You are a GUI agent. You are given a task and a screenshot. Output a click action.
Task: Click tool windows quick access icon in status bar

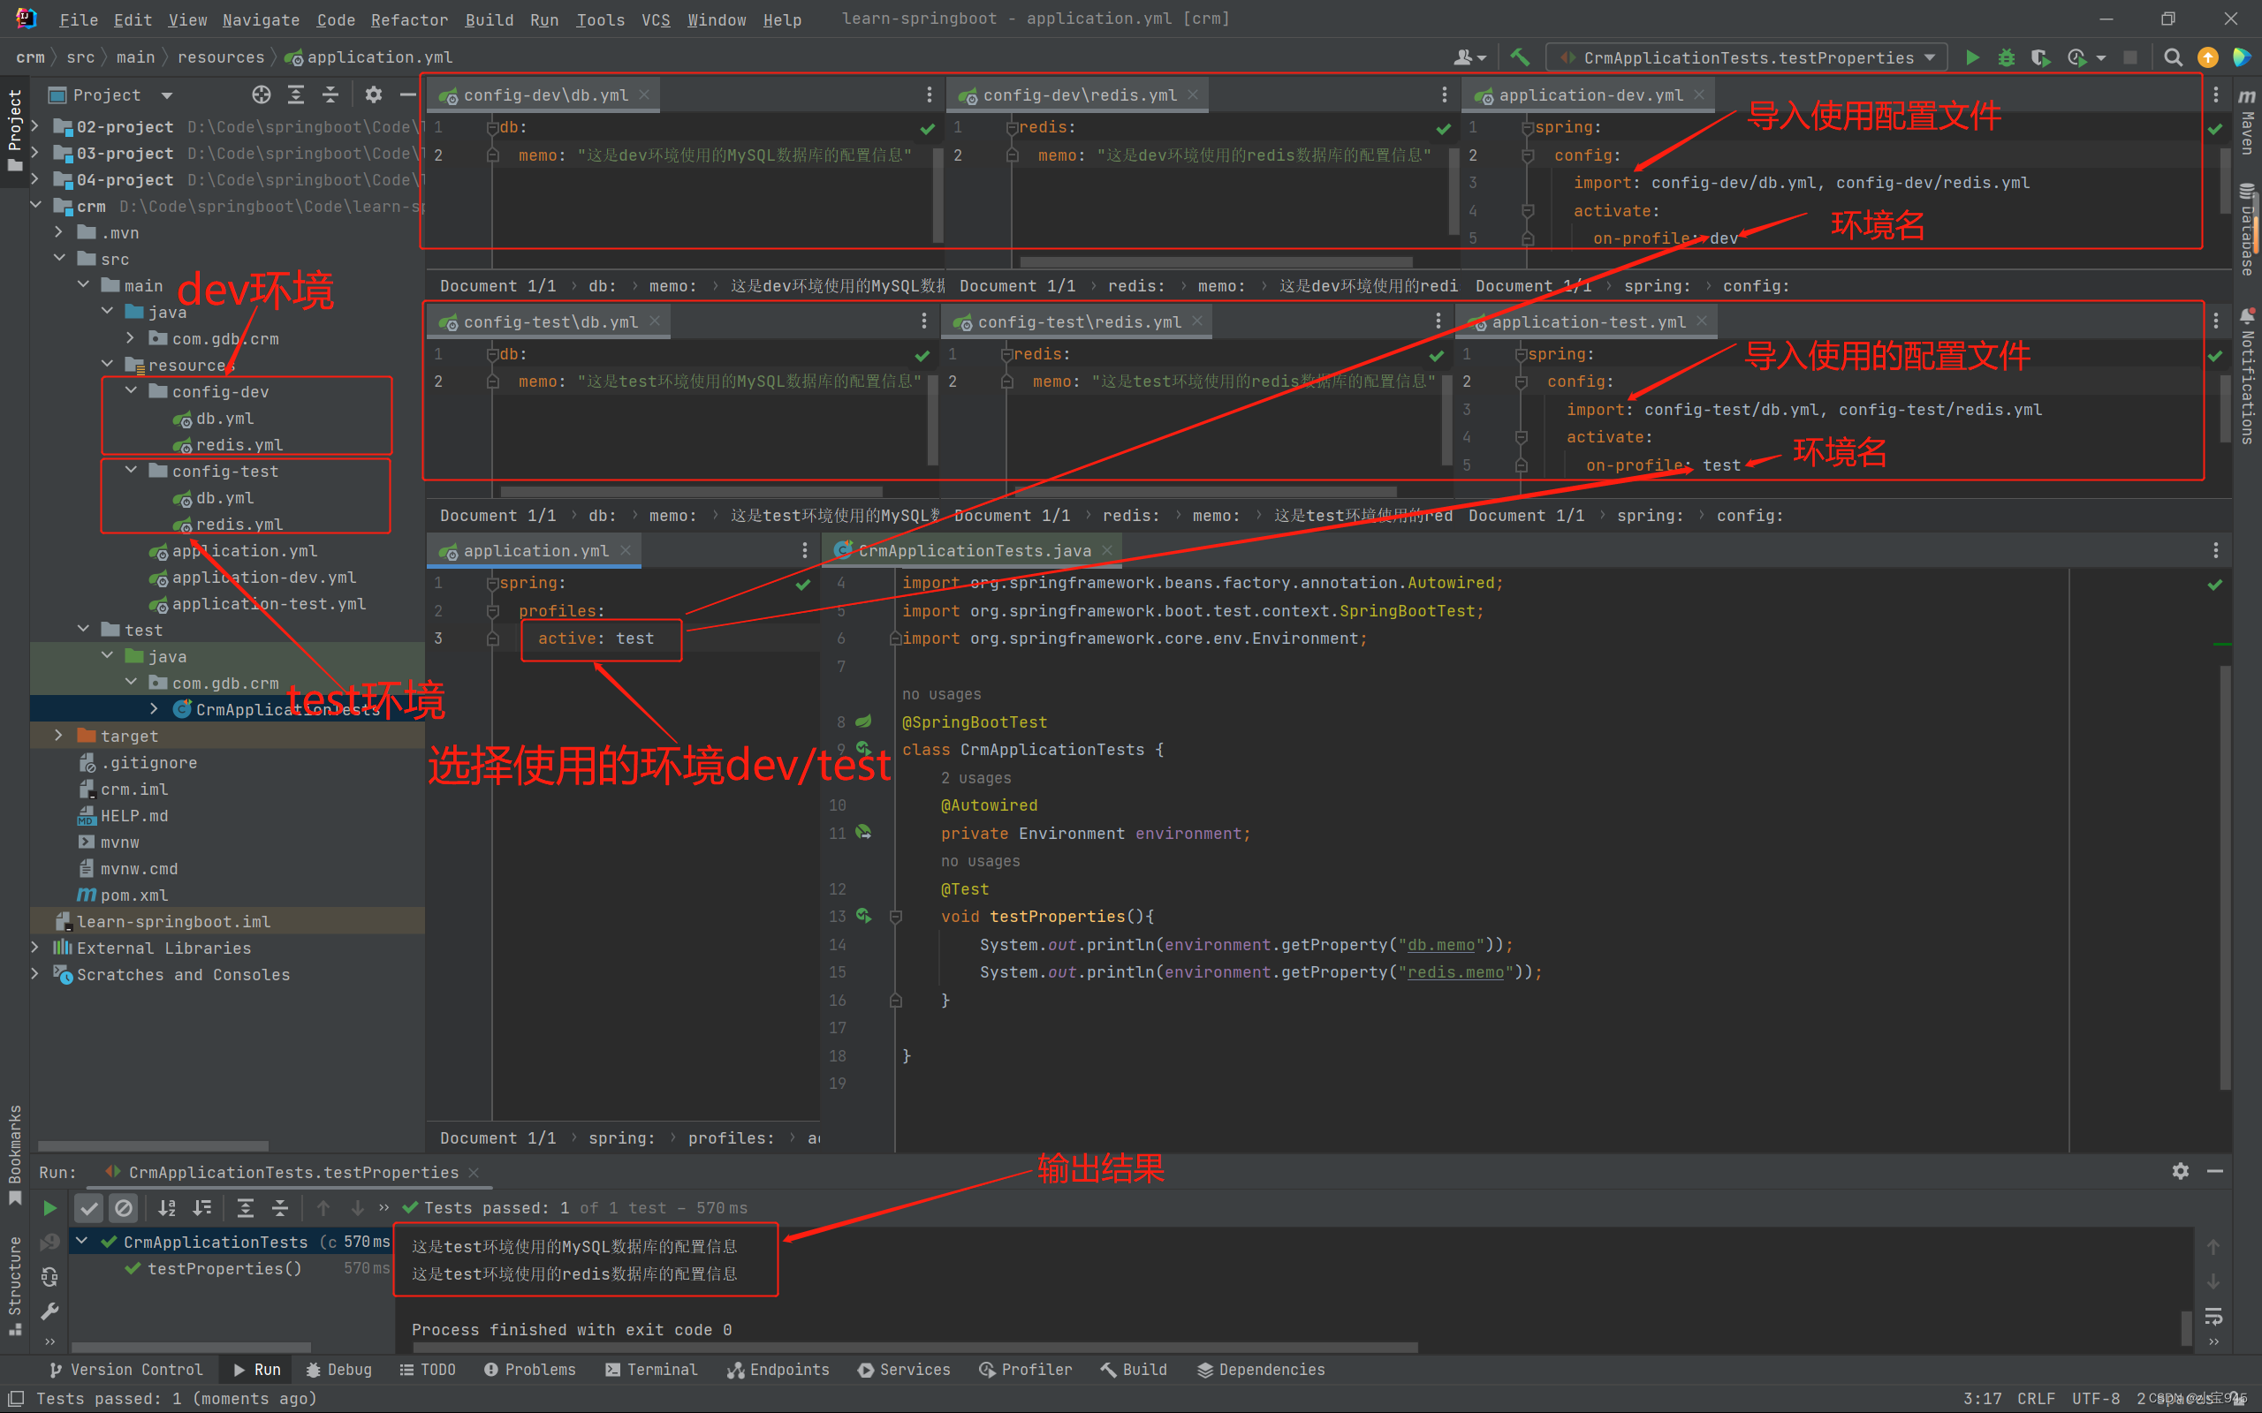(x=16, y=1398)
